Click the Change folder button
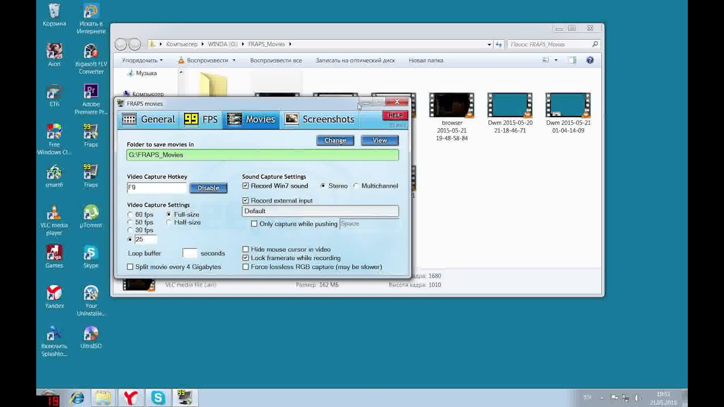 pos(335,140)
